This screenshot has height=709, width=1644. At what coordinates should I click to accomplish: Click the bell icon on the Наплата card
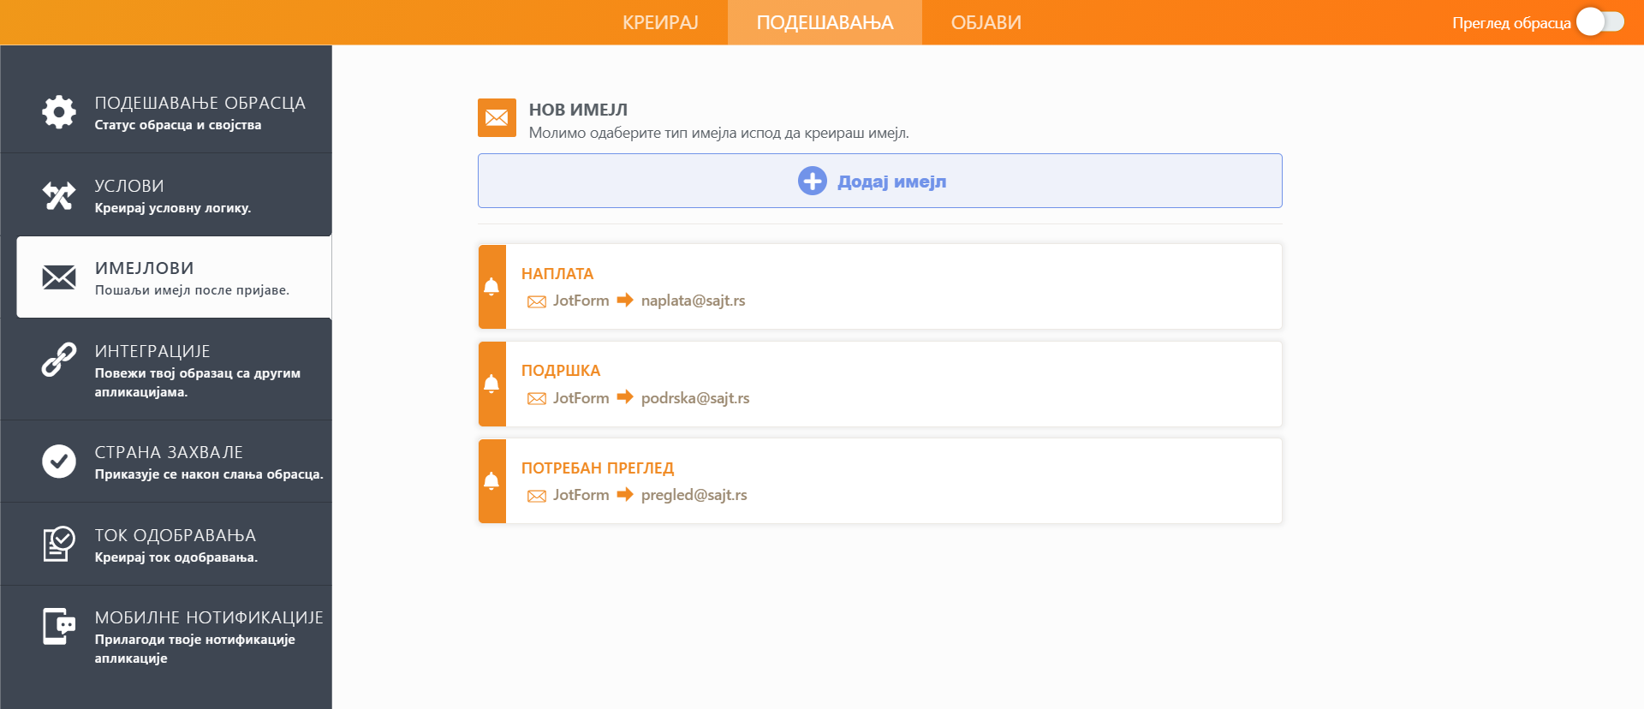(491, 287)
